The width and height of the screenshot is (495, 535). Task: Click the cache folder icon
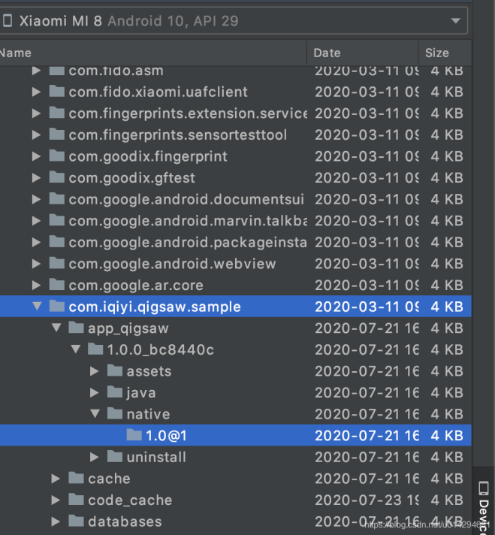[76, 479]
